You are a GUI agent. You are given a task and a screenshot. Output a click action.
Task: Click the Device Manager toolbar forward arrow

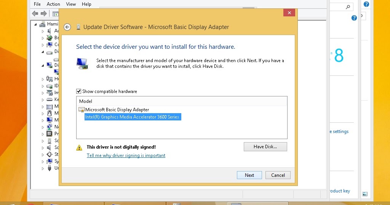point(44,13)
